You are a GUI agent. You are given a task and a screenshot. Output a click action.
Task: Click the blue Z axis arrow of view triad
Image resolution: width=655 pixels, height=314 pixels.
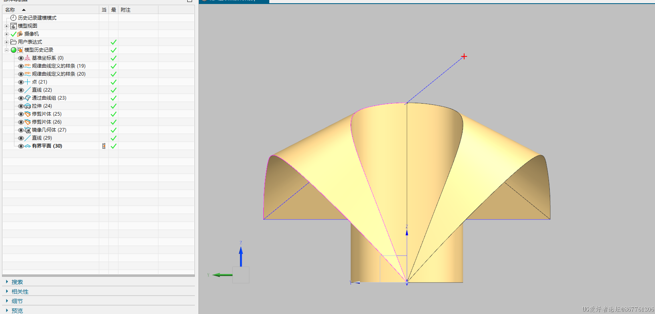tap(241, 256)
